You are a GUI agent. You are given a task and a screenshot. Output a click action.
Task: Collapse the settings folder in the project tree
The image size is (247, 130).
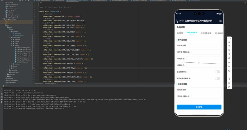pyautogui.click(x=12, y=46)
